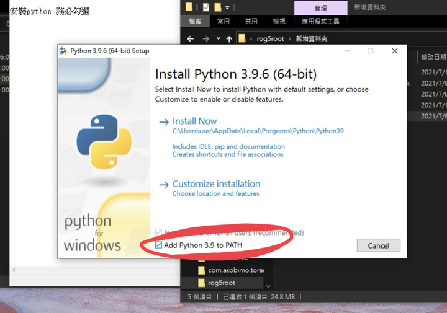Click the New Folder quick access icon
This screenshot has height=313, width=447.
tap(218, 7)
